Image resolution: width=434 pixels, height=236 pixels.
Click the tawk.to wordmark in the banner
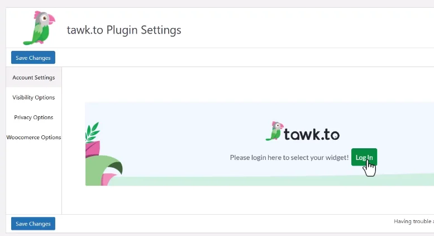312,134
